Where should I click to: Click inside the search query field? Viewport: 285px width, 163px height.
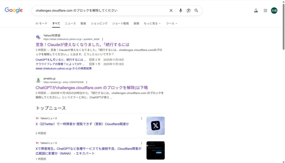100,11
